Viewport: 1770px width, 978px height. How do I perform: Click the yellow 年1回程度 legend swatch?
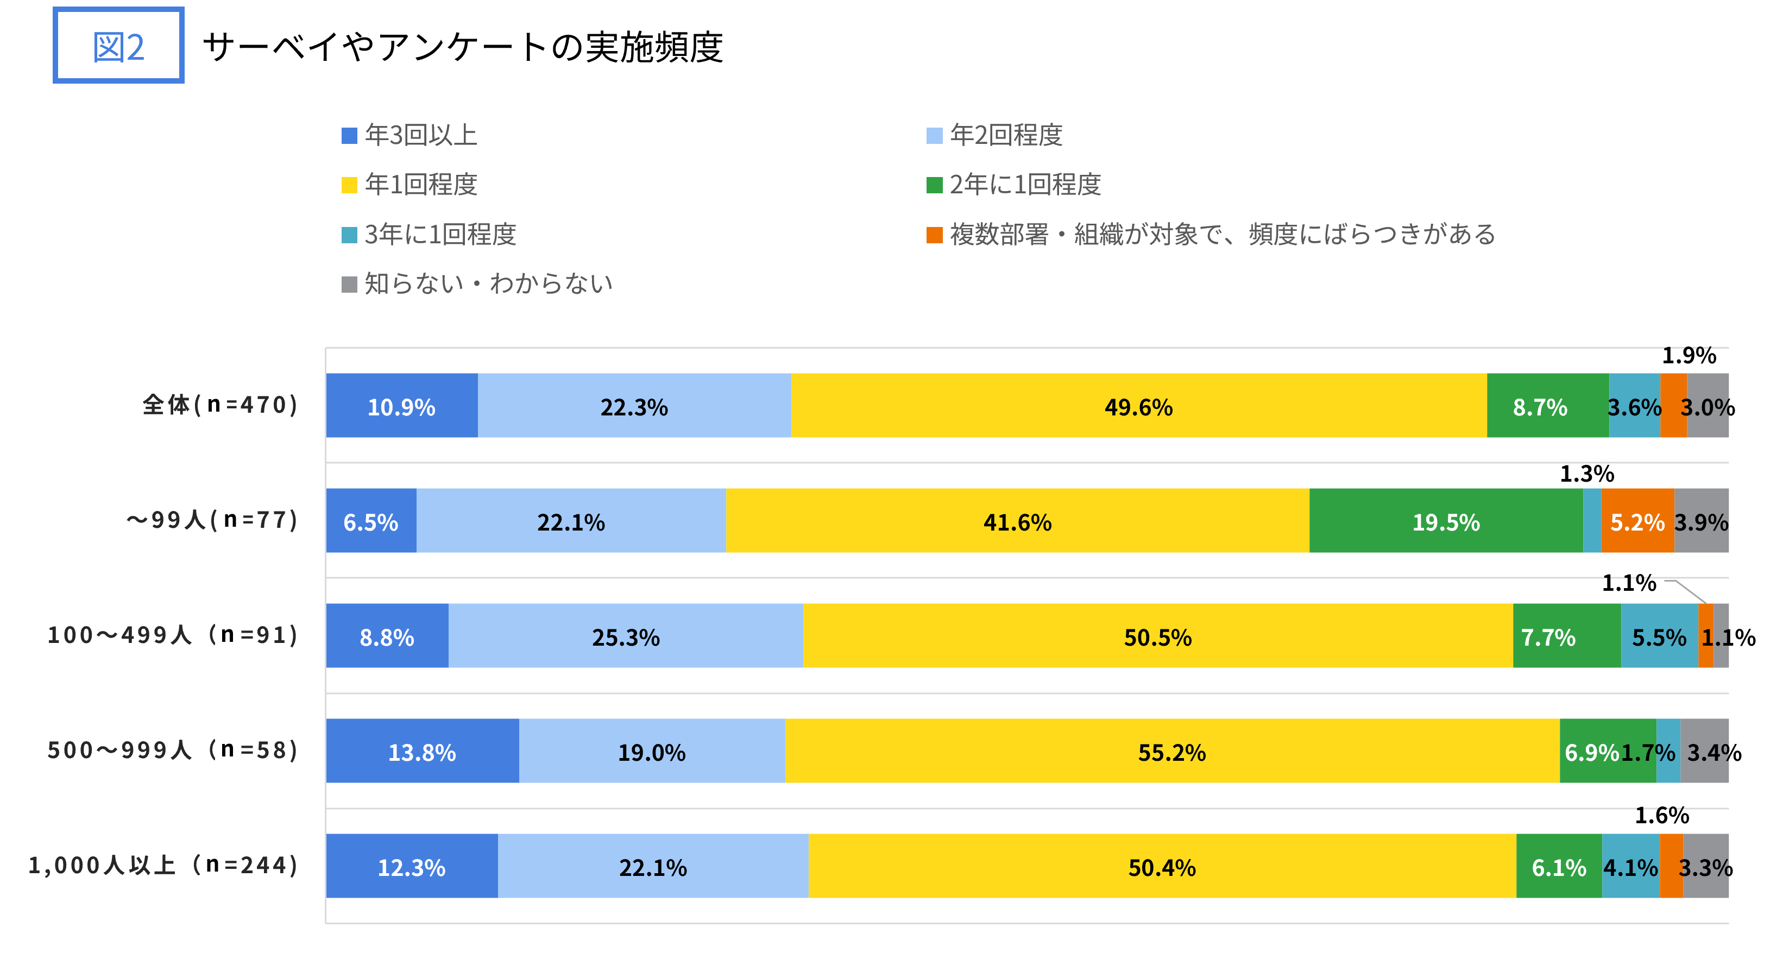[349, 185]
